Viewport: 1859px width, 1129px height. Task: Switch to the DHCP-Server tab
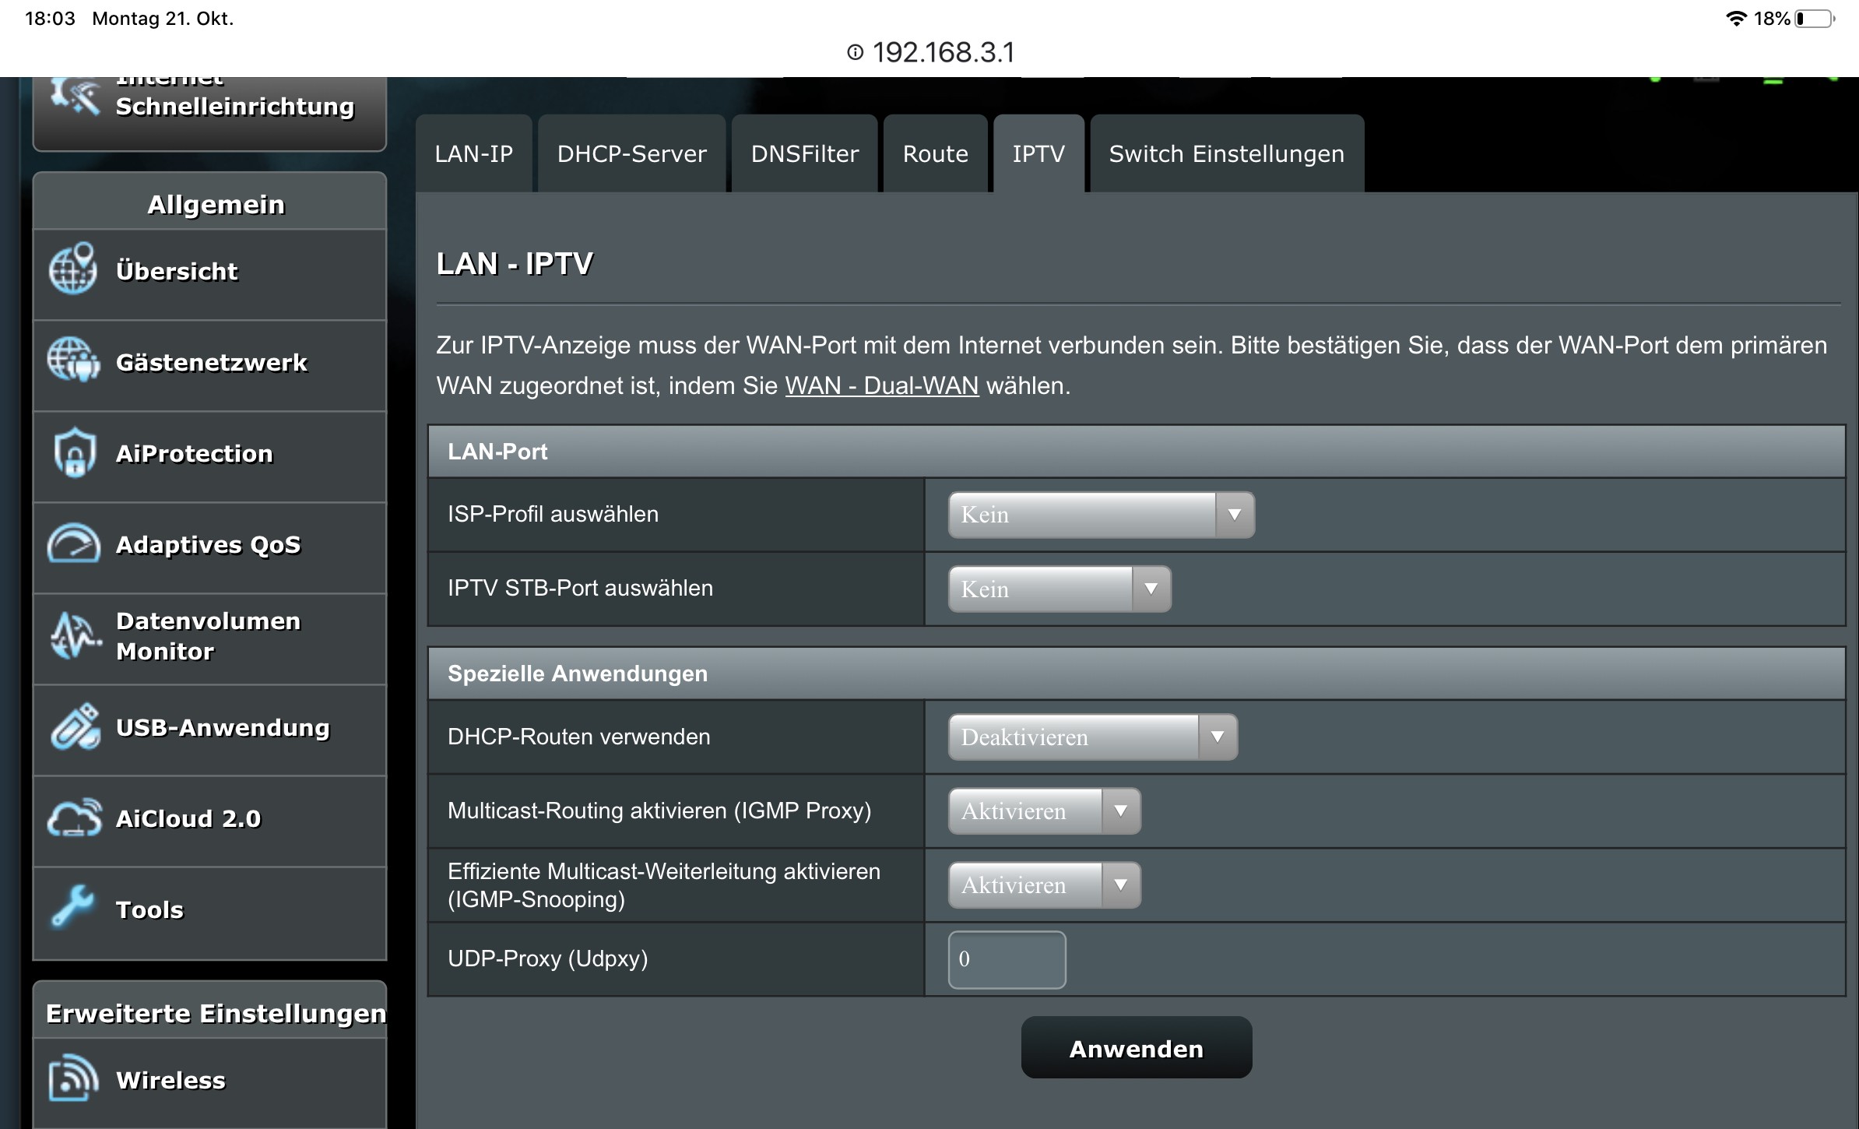(631, 154)
